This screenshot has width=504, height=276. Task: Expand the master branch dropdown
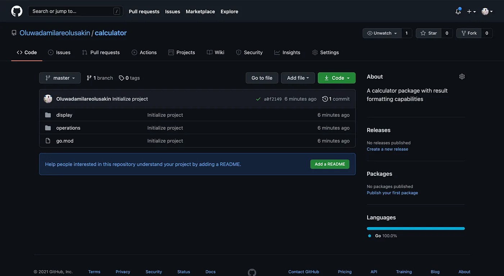click(60, 78)
